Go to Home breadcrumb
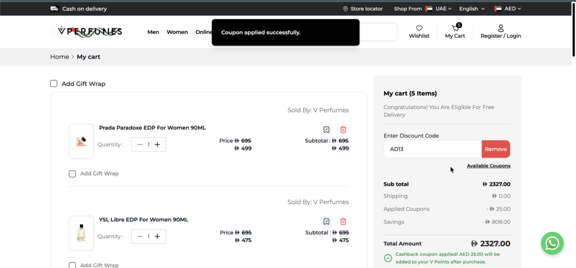Screen dimensions: 576x268 (x=60, y=57)
